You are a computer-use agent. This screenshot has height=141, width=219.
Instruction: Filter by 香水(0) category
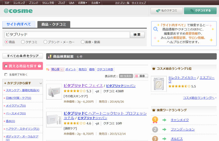[10, 121]
